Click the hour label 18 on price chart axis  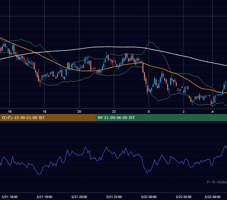[44, 112]
